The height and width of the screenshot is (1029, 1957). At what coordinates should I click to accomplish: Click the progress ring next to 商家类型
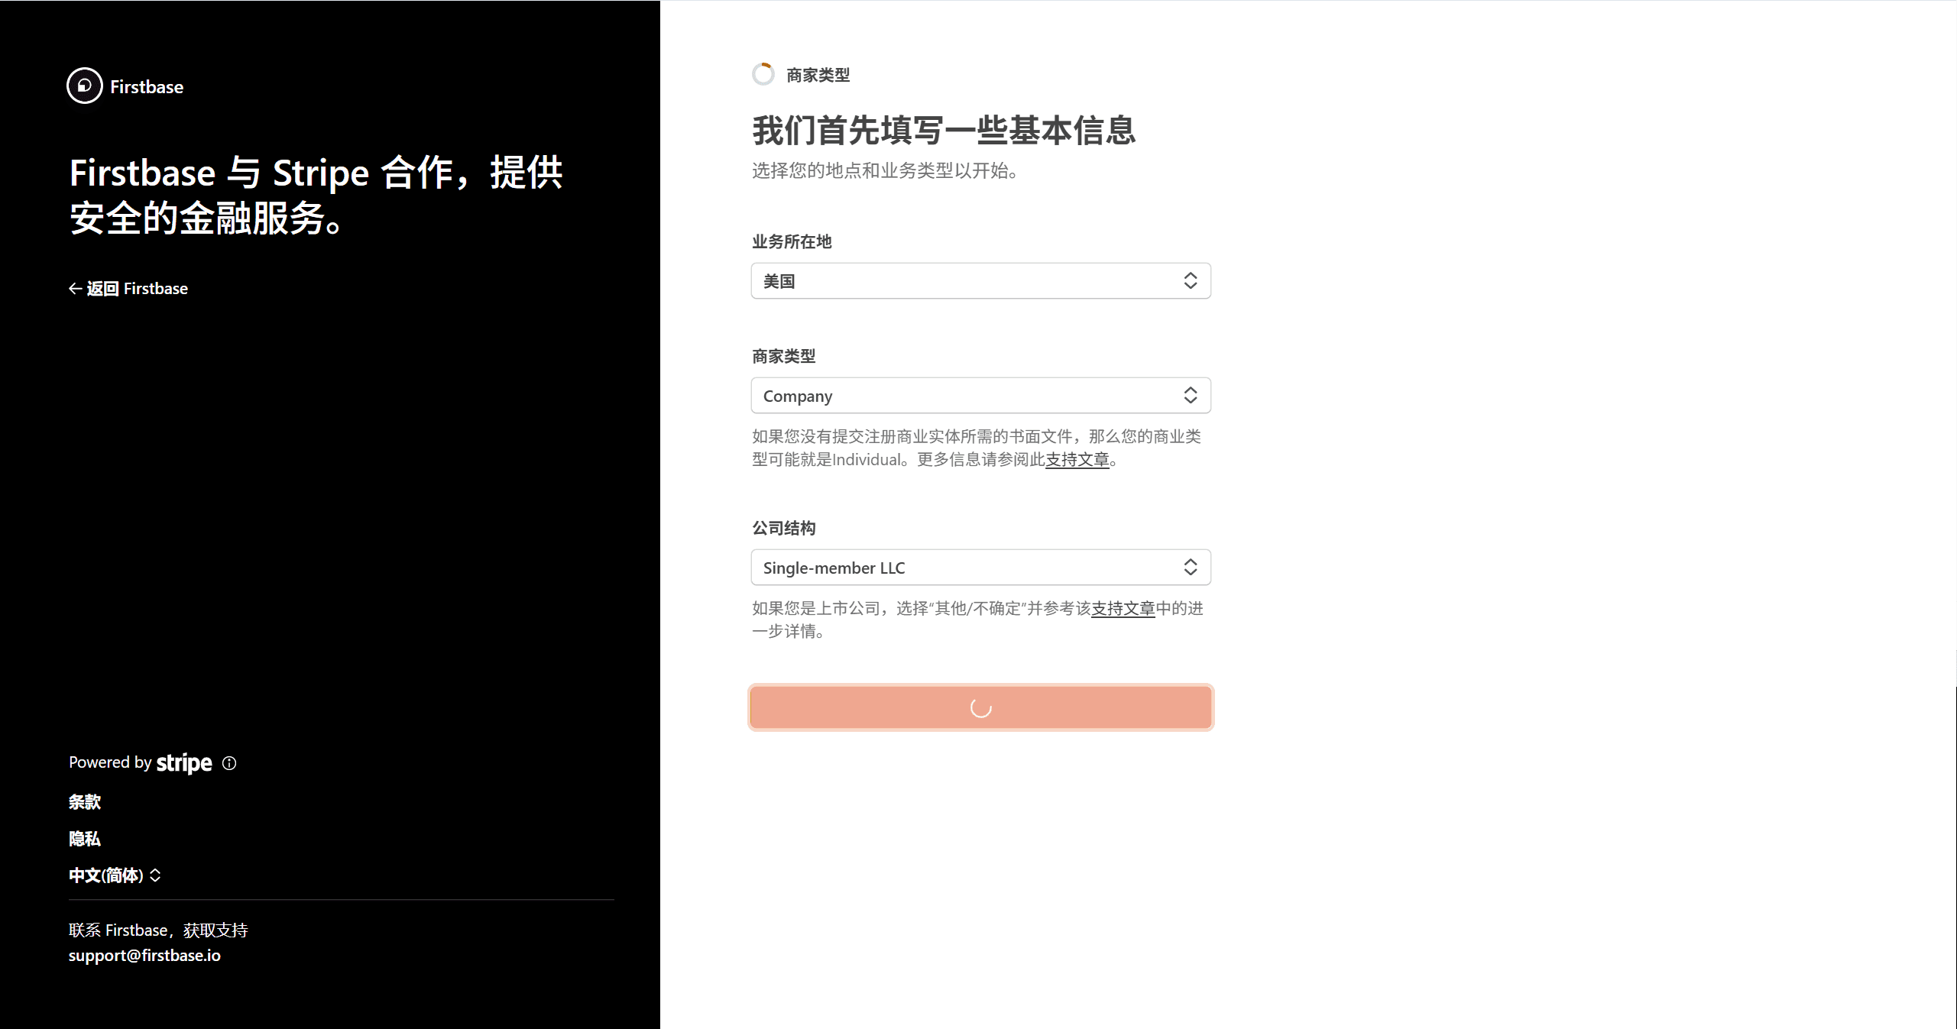coord(763,74)
